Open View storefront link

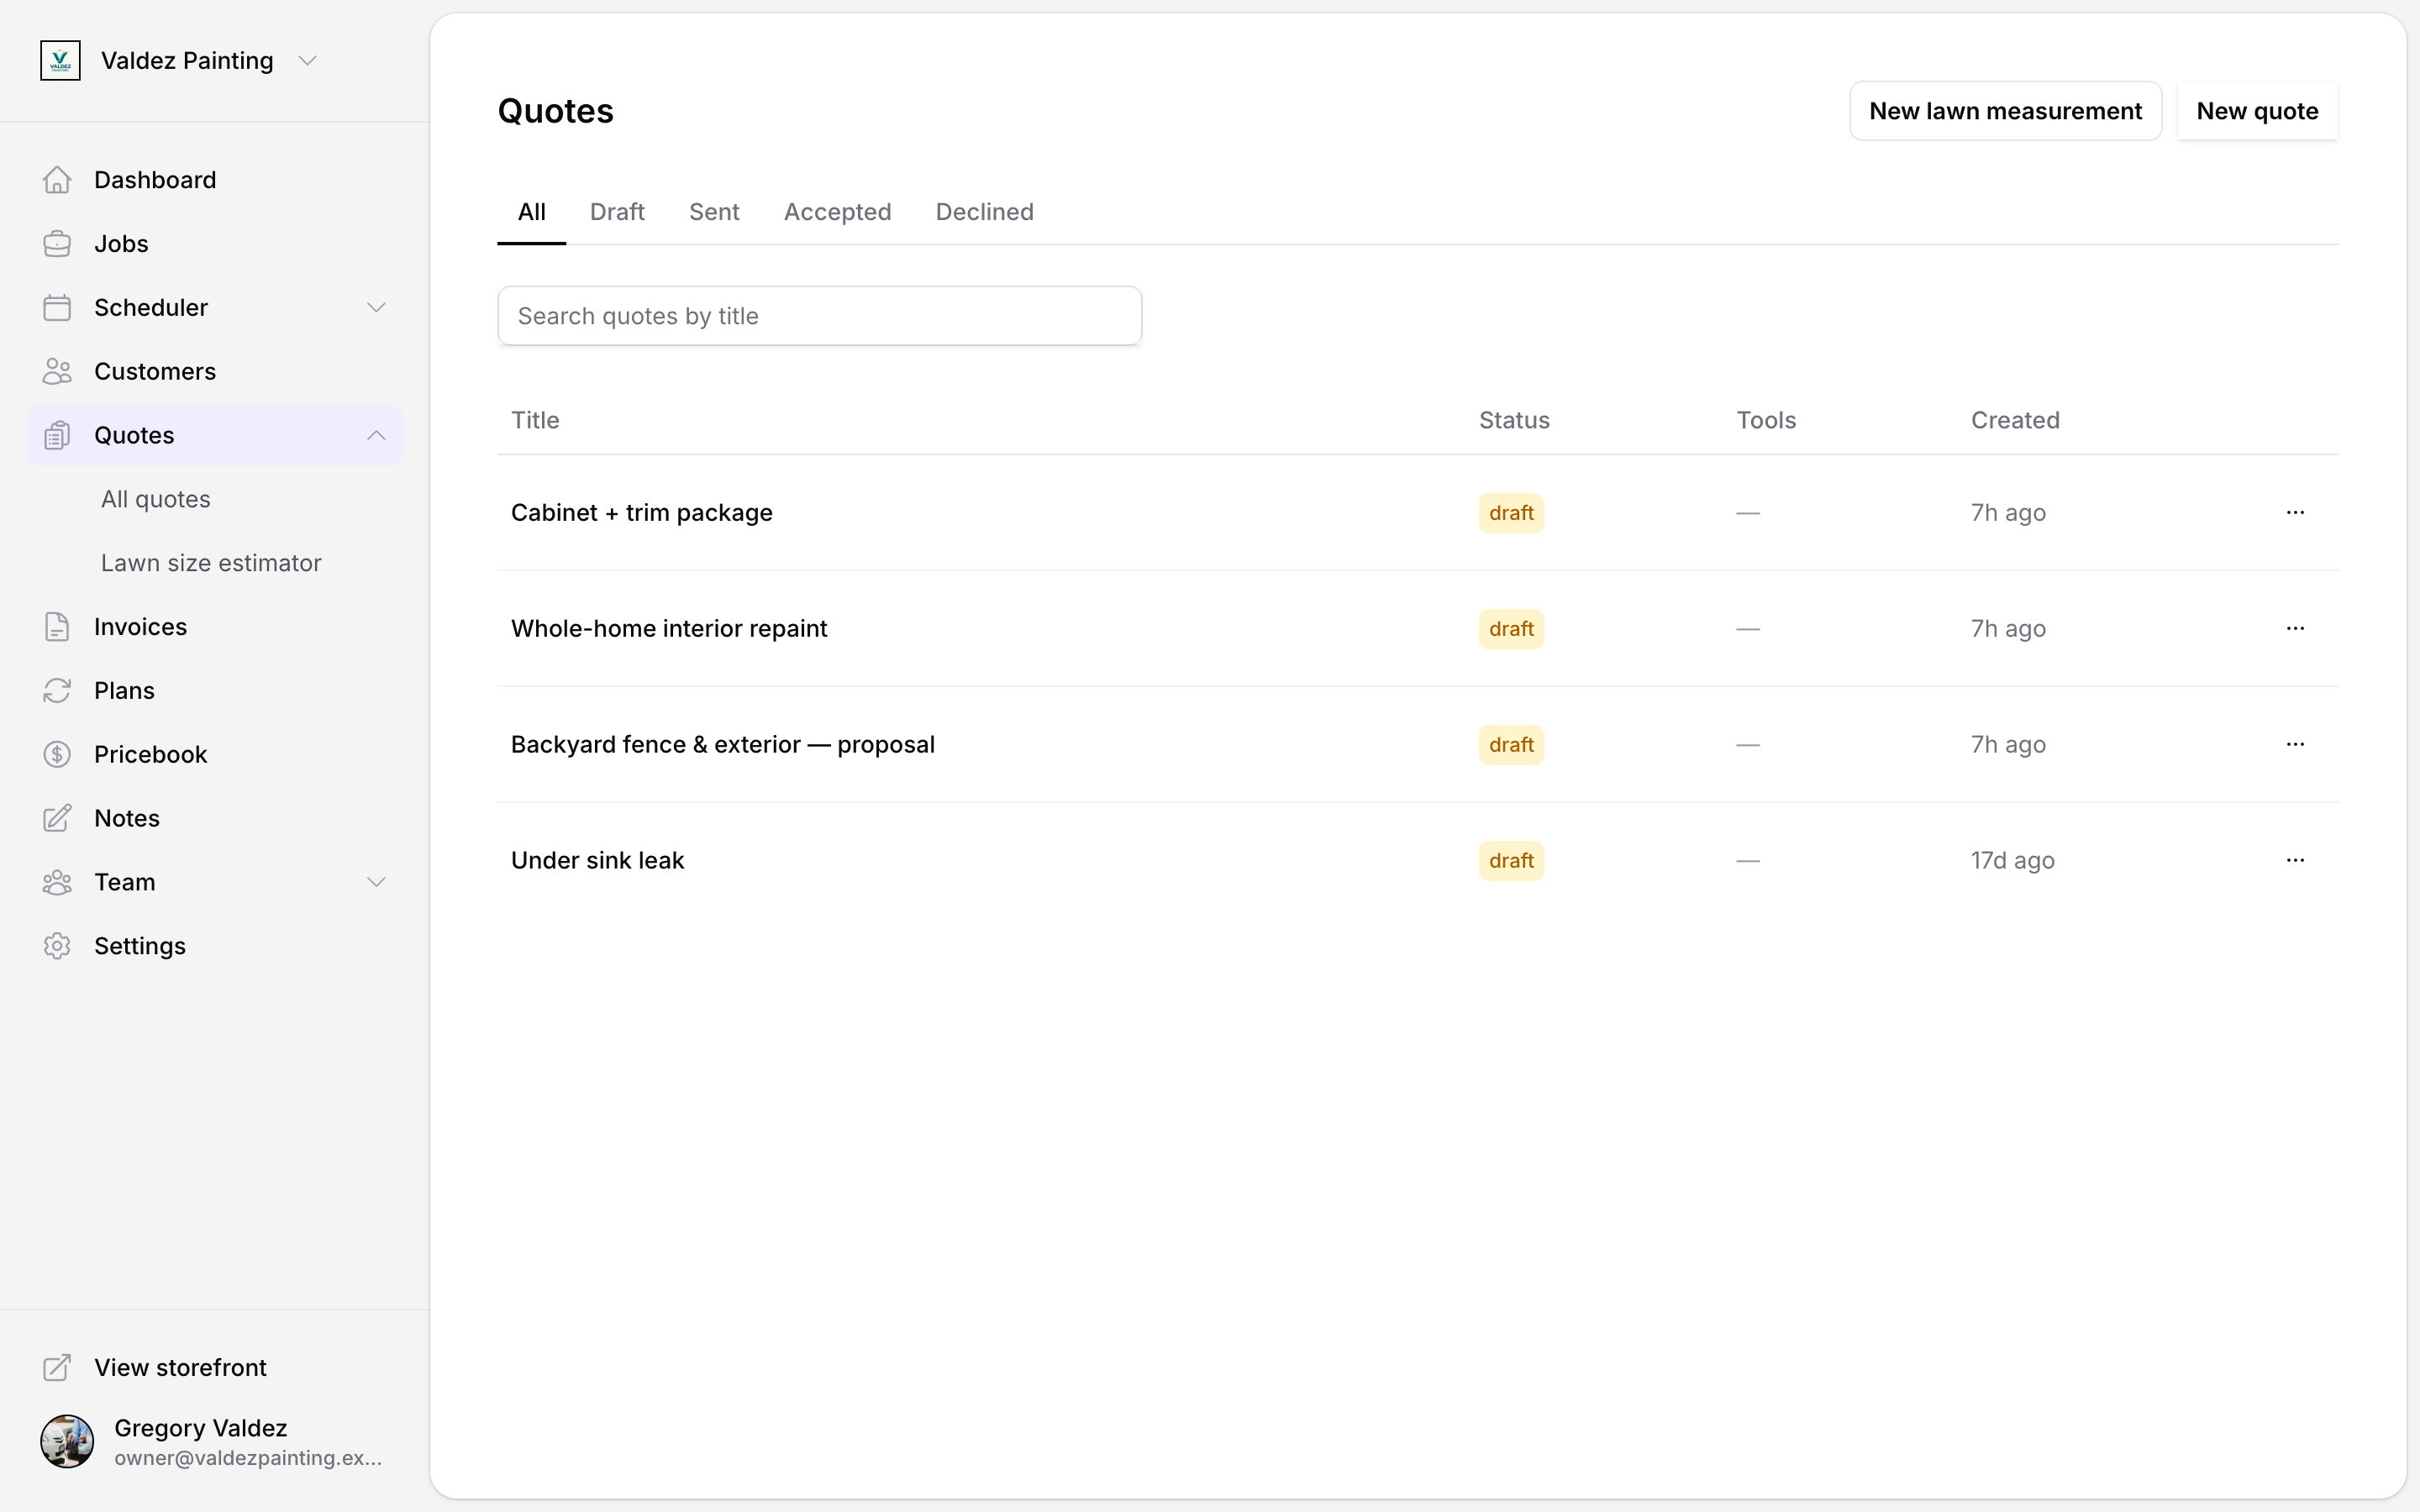tap(215, 1368)
